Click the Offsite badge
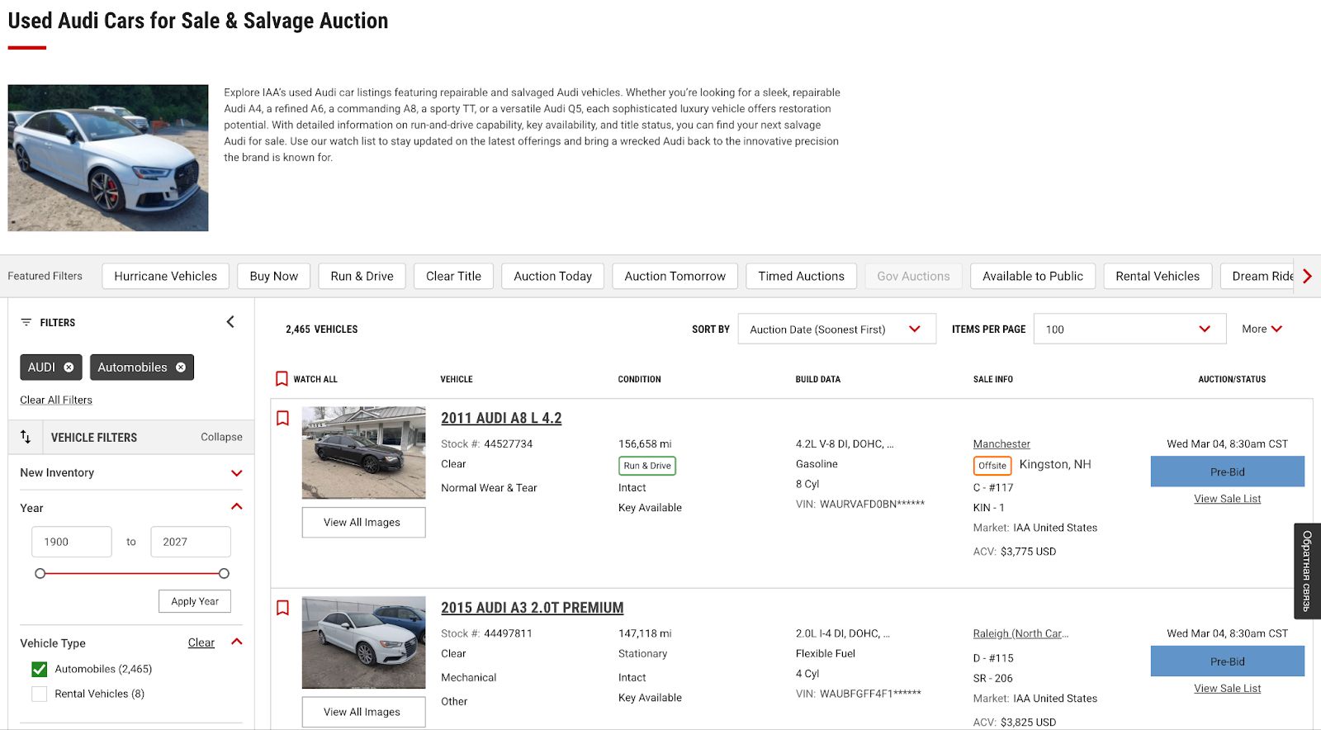 992,466
